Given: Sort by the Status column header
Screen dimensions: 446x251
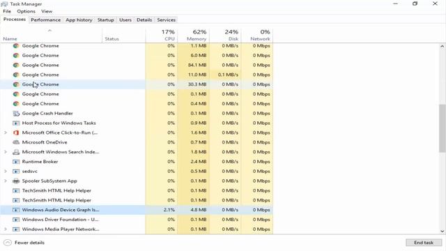Looking at the screenshot, I should click(x=124, y=36).
